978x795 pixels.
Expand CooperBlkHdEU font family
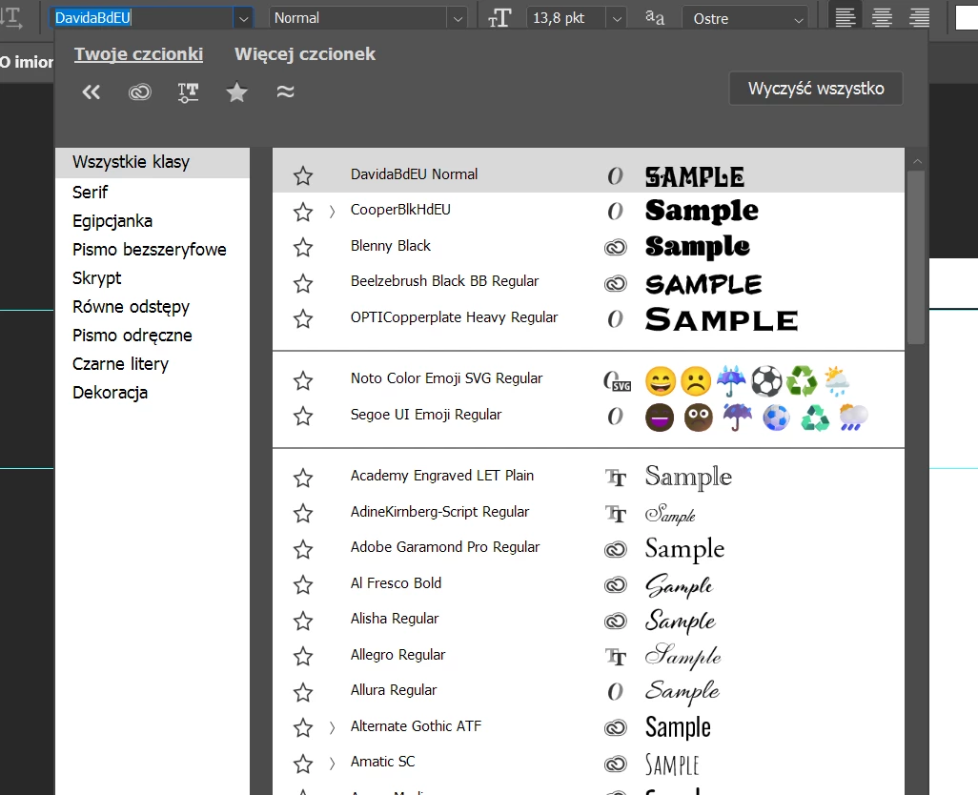[332, 212]
